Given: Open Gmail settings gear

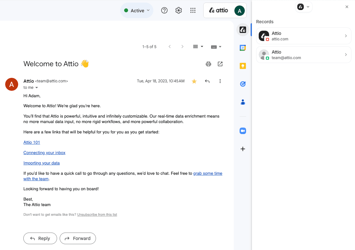Looking at the screenshot, I should tap(179, 10).
